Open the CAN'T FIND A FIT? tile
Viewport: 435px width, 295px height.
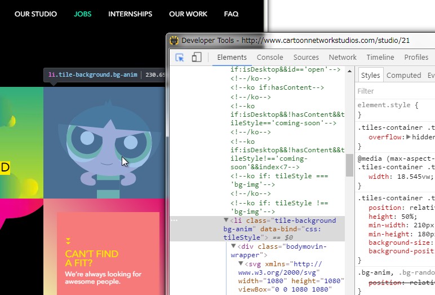(108, 253)
